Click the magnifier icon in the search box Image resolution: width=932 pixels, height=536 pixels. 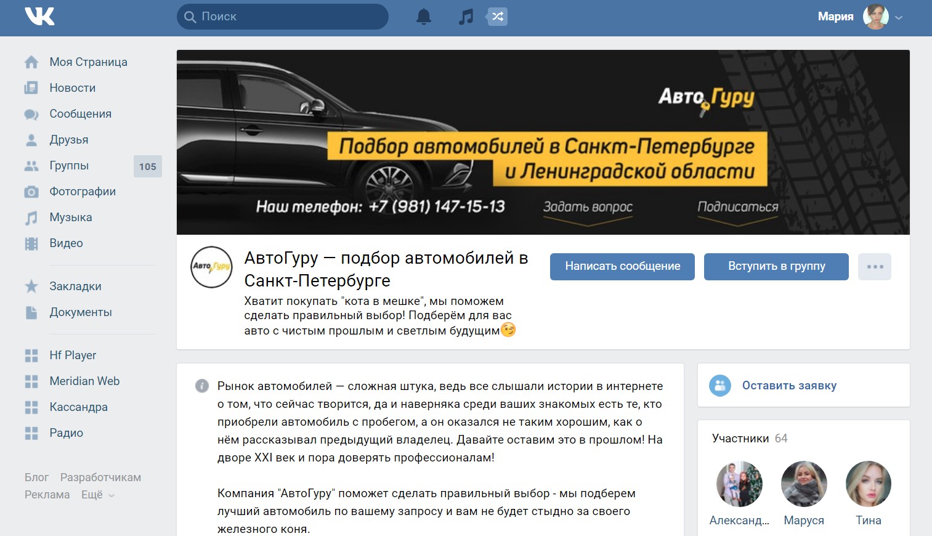[190, 17]
